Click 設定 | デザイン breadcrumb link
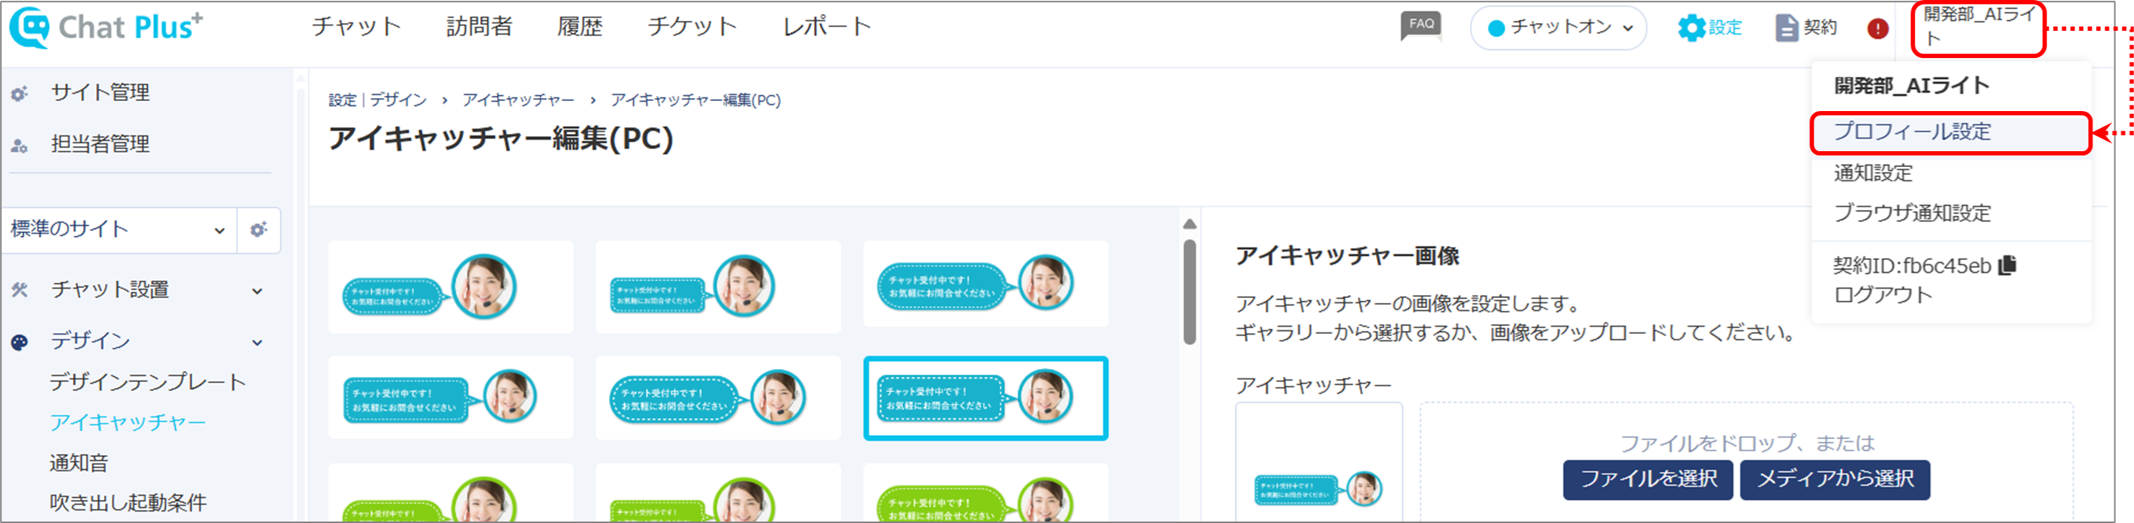The height and width of the screenshot is (523, 2134). [378, 100]
